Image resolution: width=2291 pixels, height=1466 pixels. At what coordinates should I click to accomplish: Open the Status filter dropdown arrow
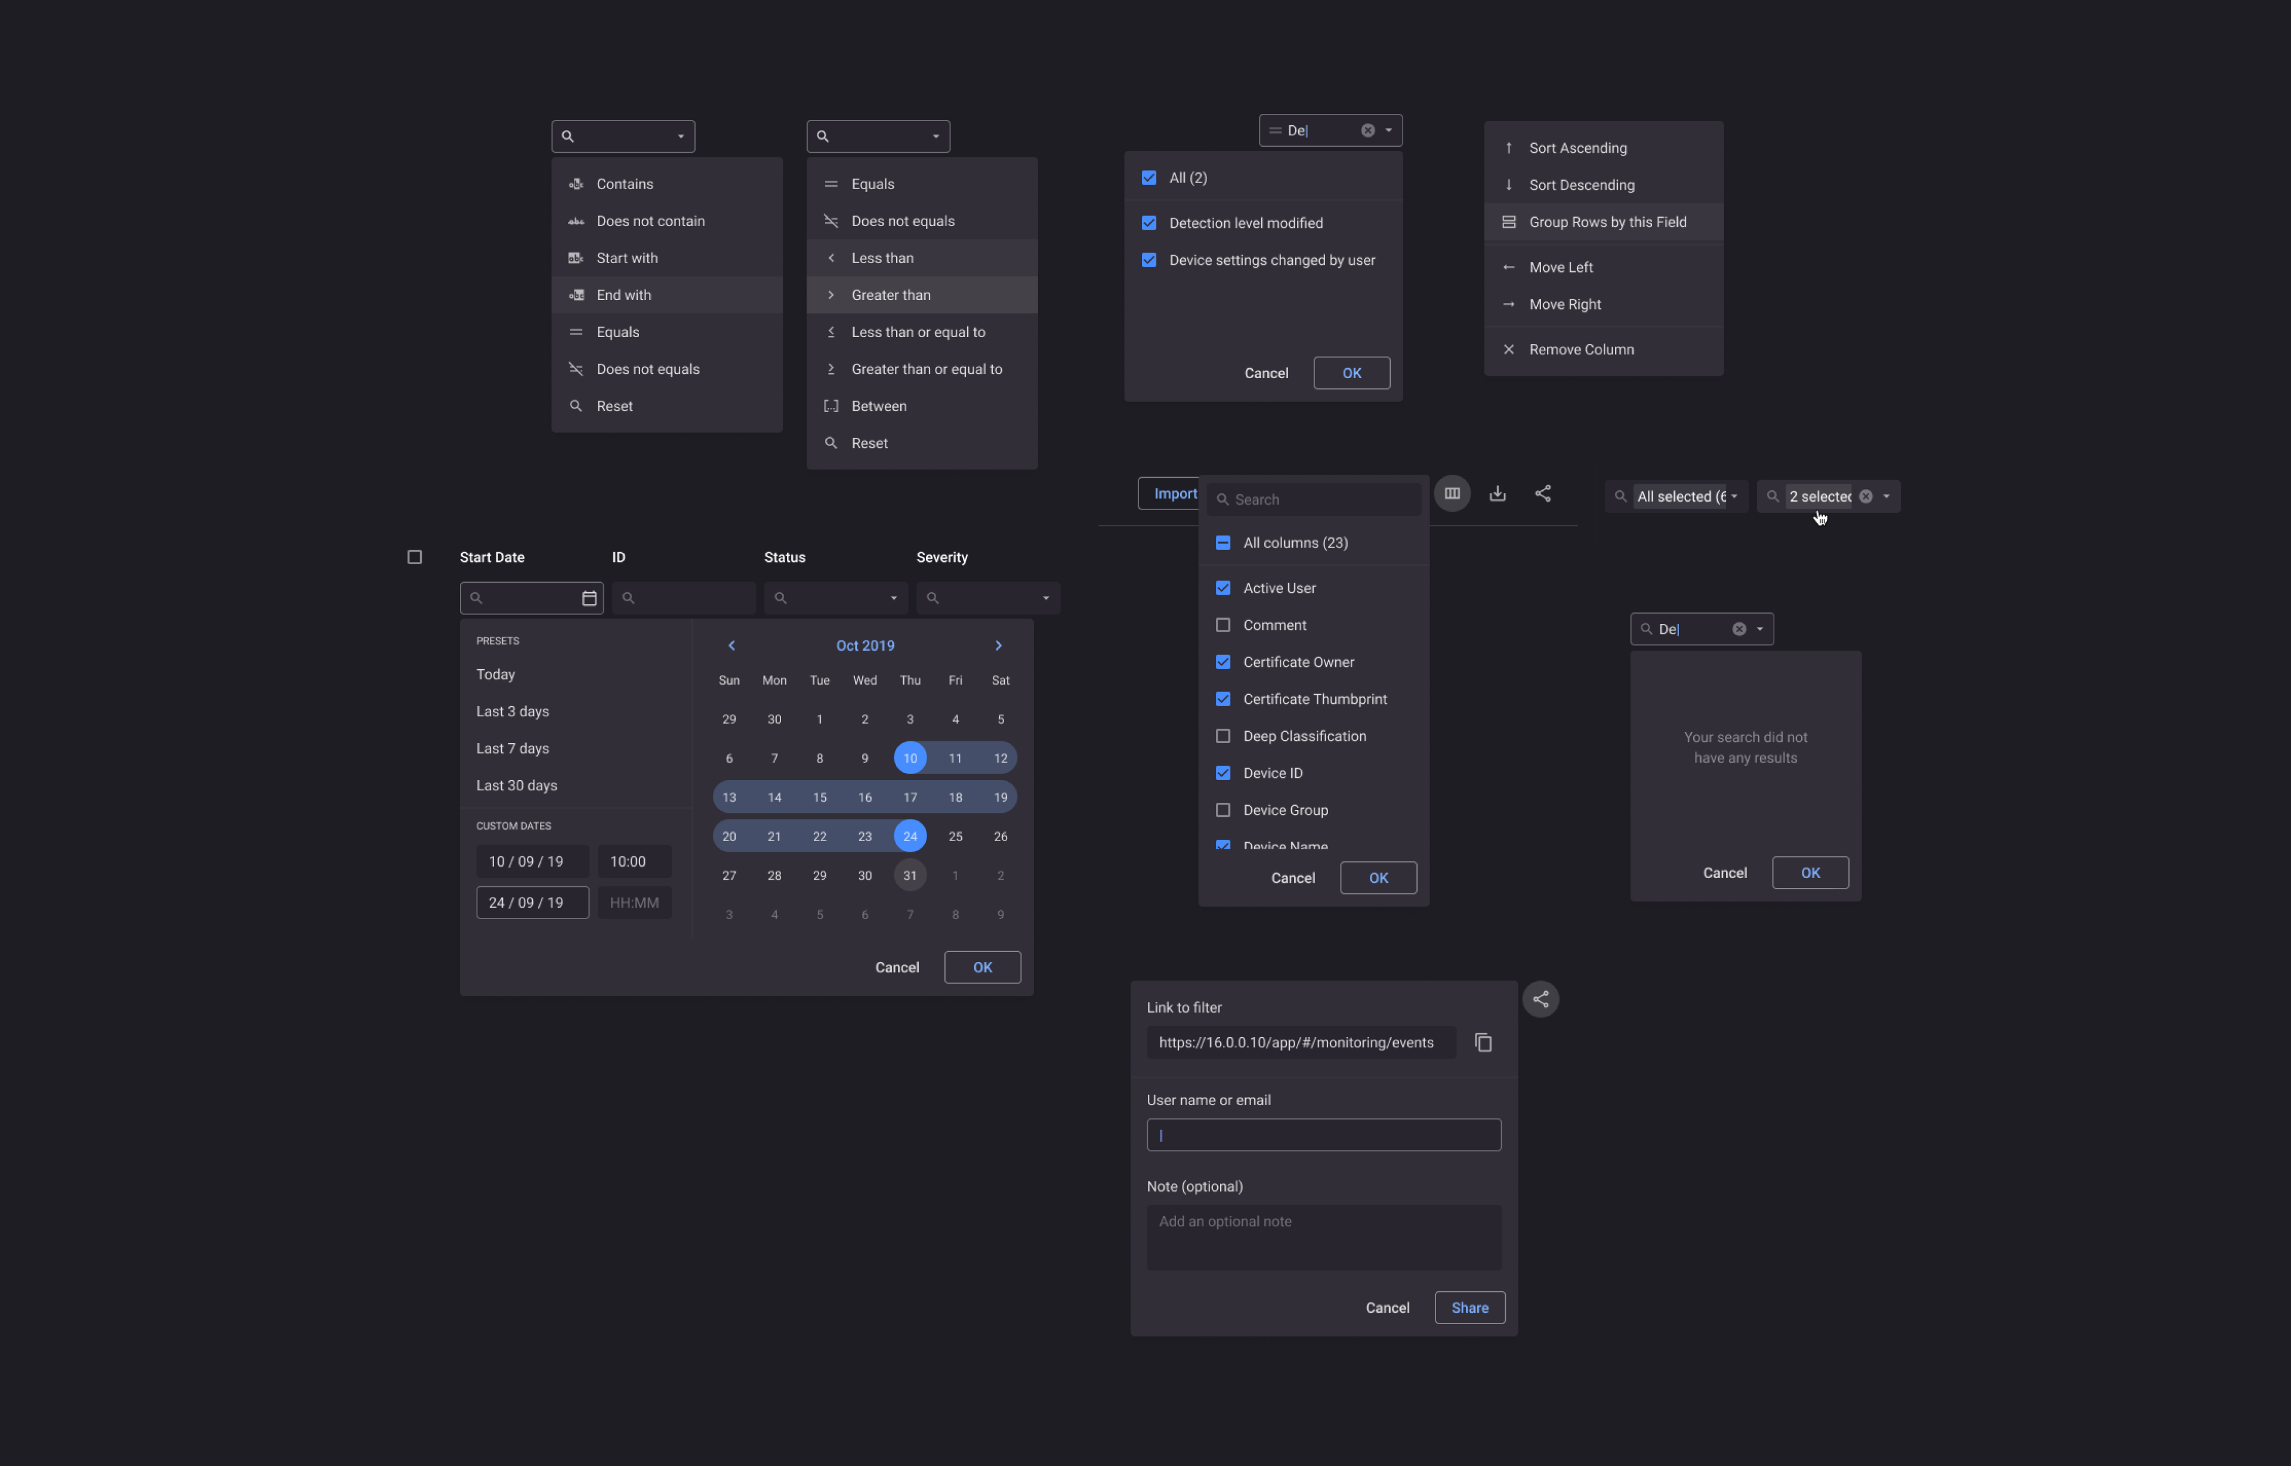point(893,598)
